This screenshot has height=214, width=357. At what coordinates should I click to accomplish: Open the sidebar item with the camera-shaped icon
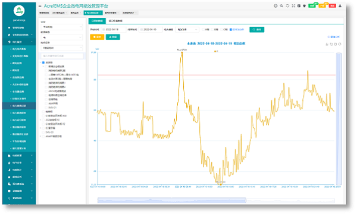[x=19, y=191]
